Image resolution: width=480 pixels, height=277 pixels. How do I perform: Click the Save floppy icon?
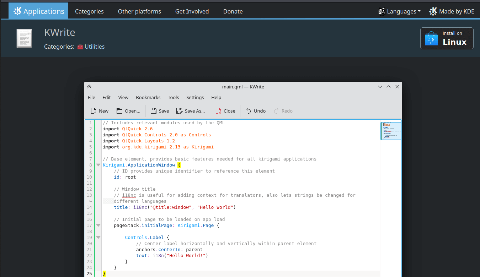click(154, 111)
